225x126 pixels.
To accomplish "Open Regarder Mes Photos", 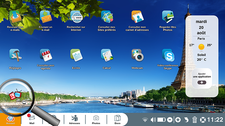I will click(168, 17).
